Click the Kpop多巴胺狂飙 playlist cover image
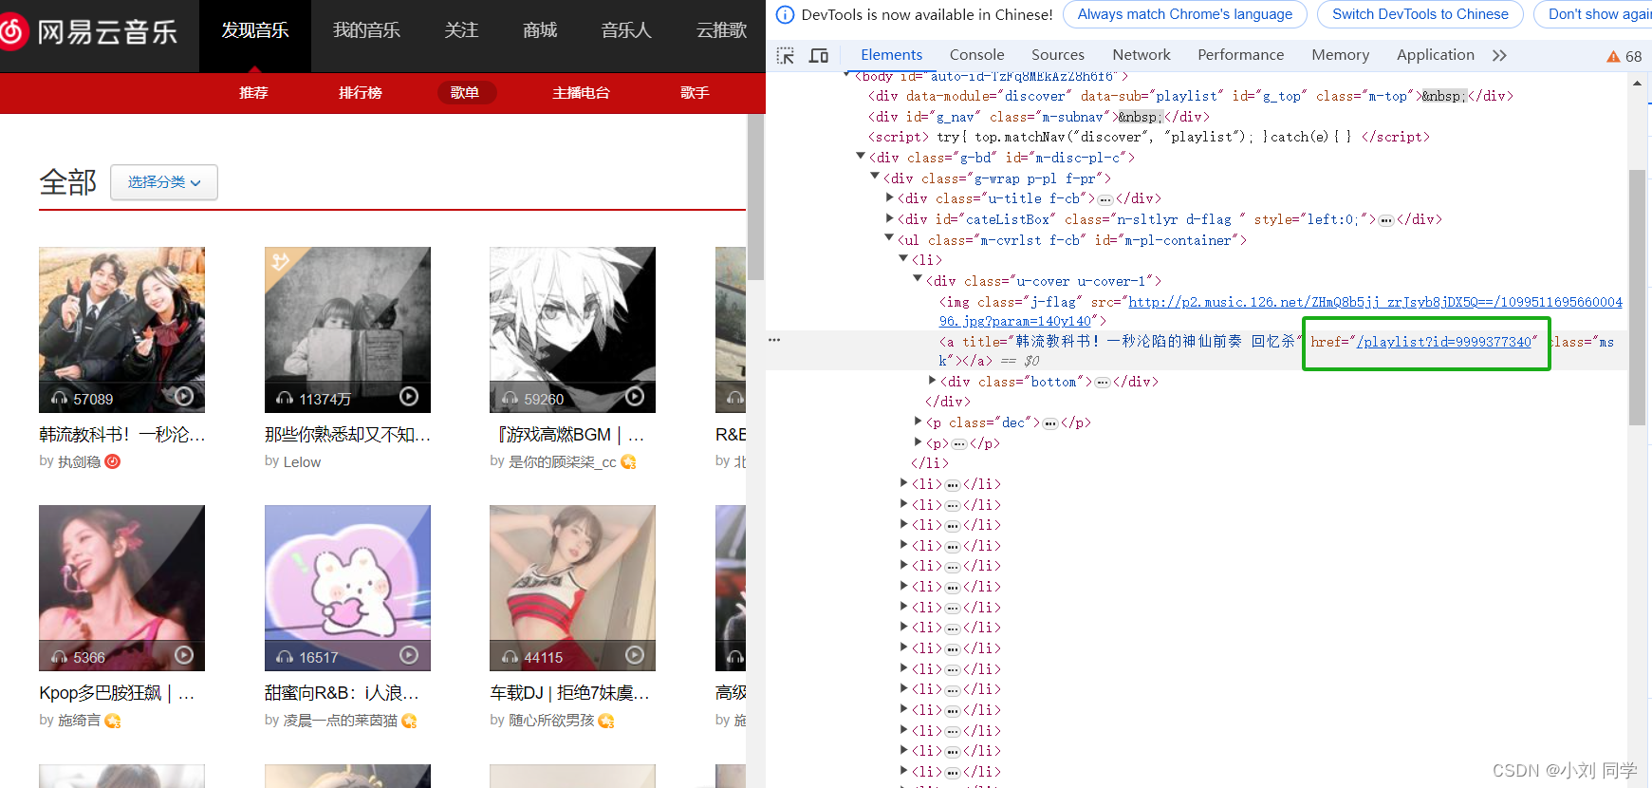 (x=121, y=588)
